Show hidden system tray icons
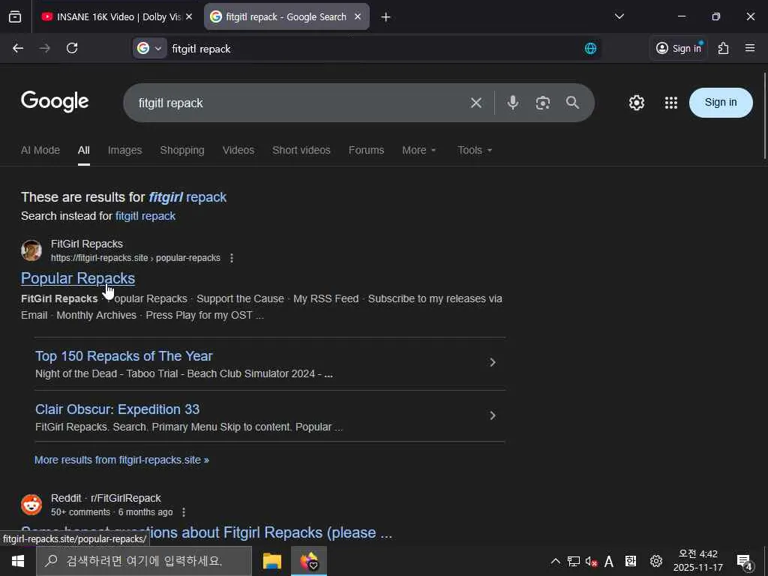The height and width of the screenshot is (576, 768). coord(556,561)
